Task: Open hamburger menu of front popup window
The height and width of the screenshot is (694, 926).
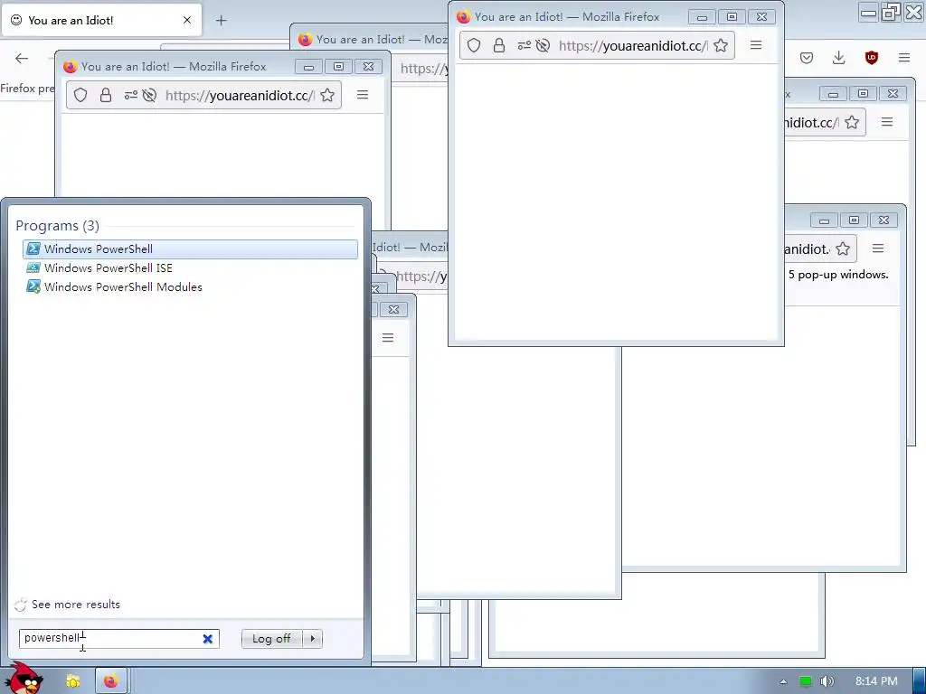Action: coord(756,45)
